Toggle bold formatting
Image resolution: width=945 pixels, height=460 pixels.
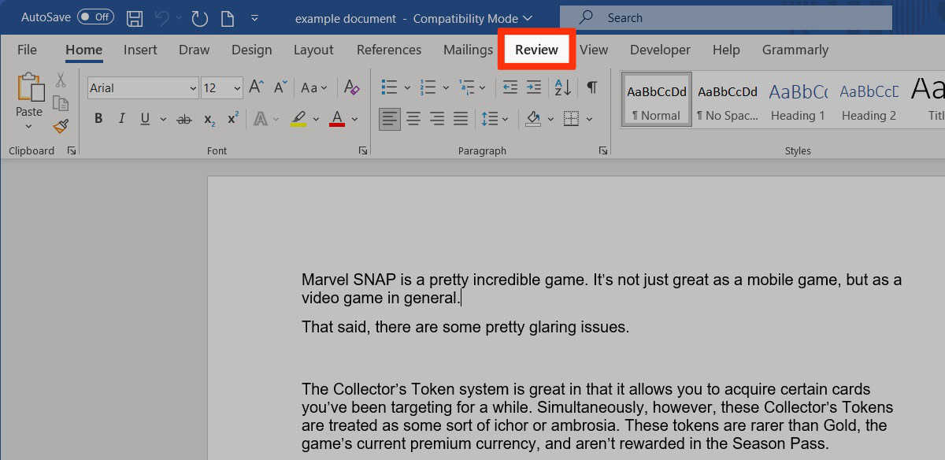[98, 119]
